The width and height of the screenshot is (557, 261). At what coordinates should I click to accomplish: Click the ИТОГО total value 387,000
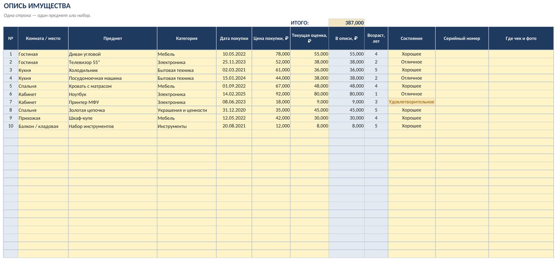[347, 23]
